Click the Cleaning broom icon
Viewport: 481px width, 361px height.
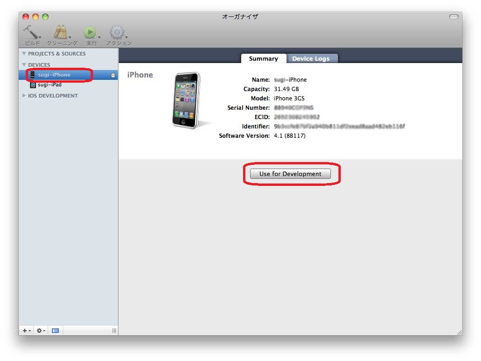coord(60,32)
